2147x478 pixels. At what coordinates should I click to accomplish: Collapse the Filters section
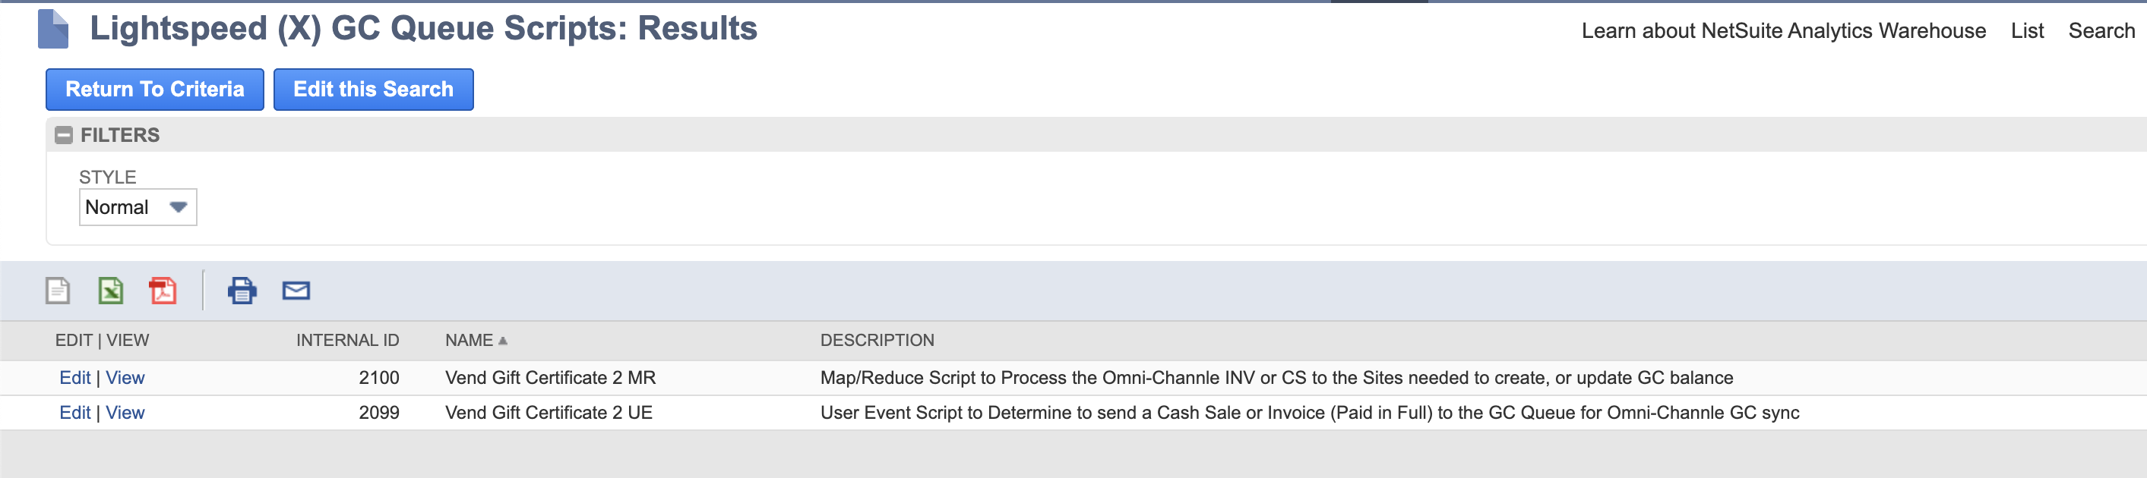[63, 135]
